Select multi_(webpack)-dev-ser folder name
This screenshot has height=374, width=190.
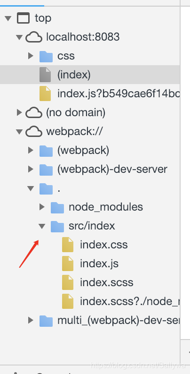pos(118,320)
